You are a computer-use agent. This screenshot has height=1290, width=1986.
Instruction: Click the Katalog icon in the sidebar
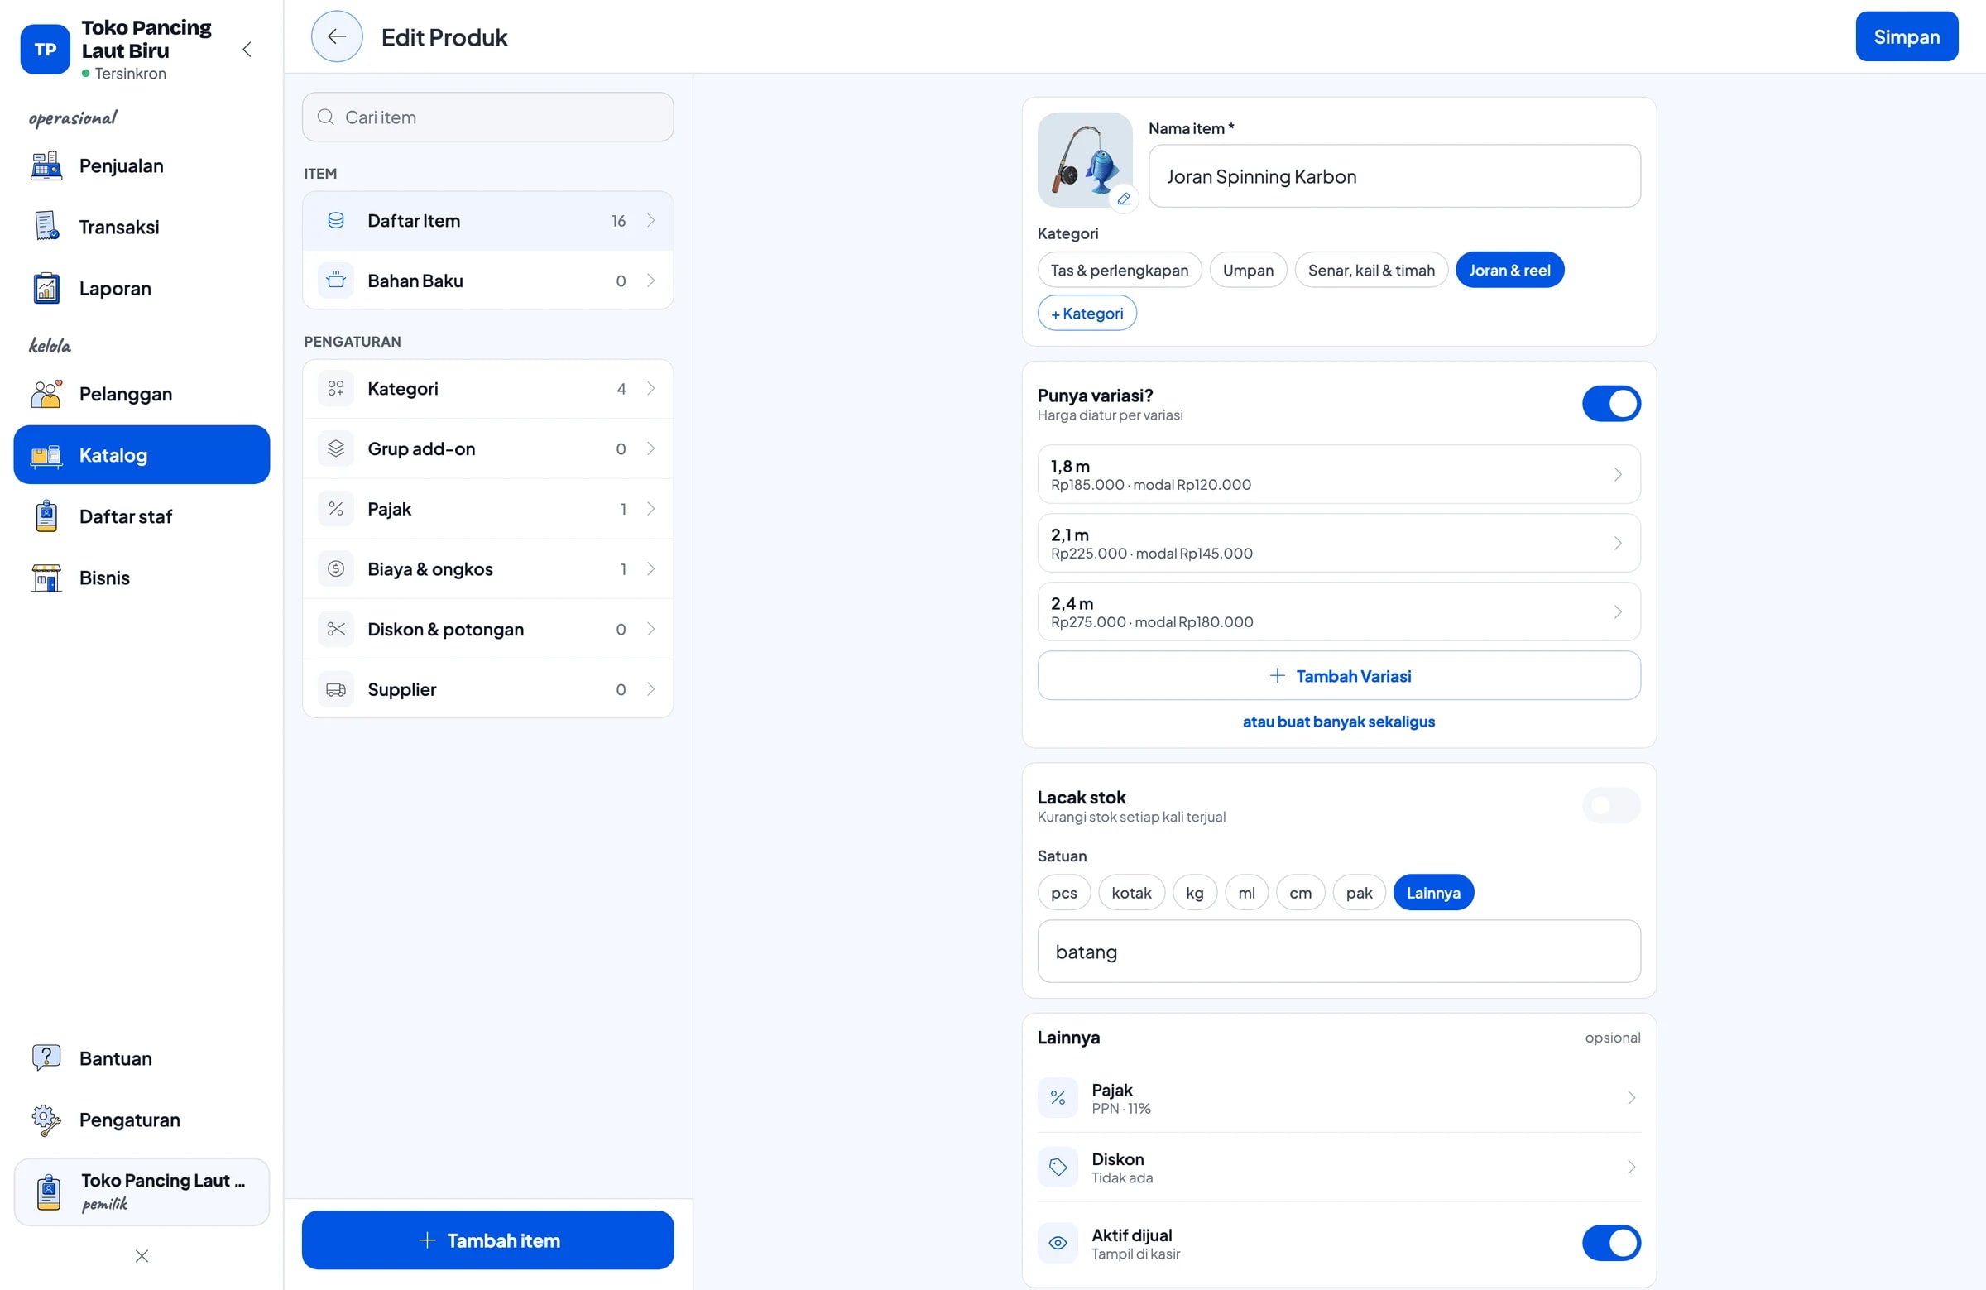point(46,456)
